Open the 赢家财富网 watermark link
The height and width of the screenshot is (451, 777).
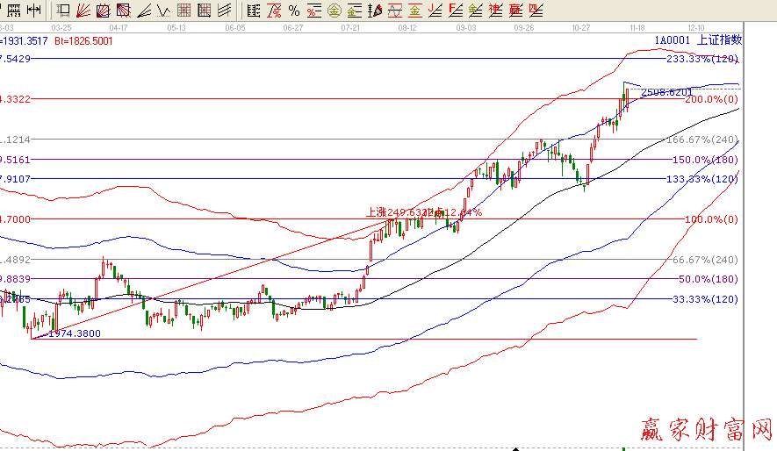coord(703,428)
